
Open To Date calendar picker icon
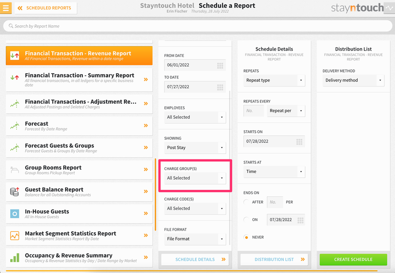pyautogui.click(x=220, y=87)
